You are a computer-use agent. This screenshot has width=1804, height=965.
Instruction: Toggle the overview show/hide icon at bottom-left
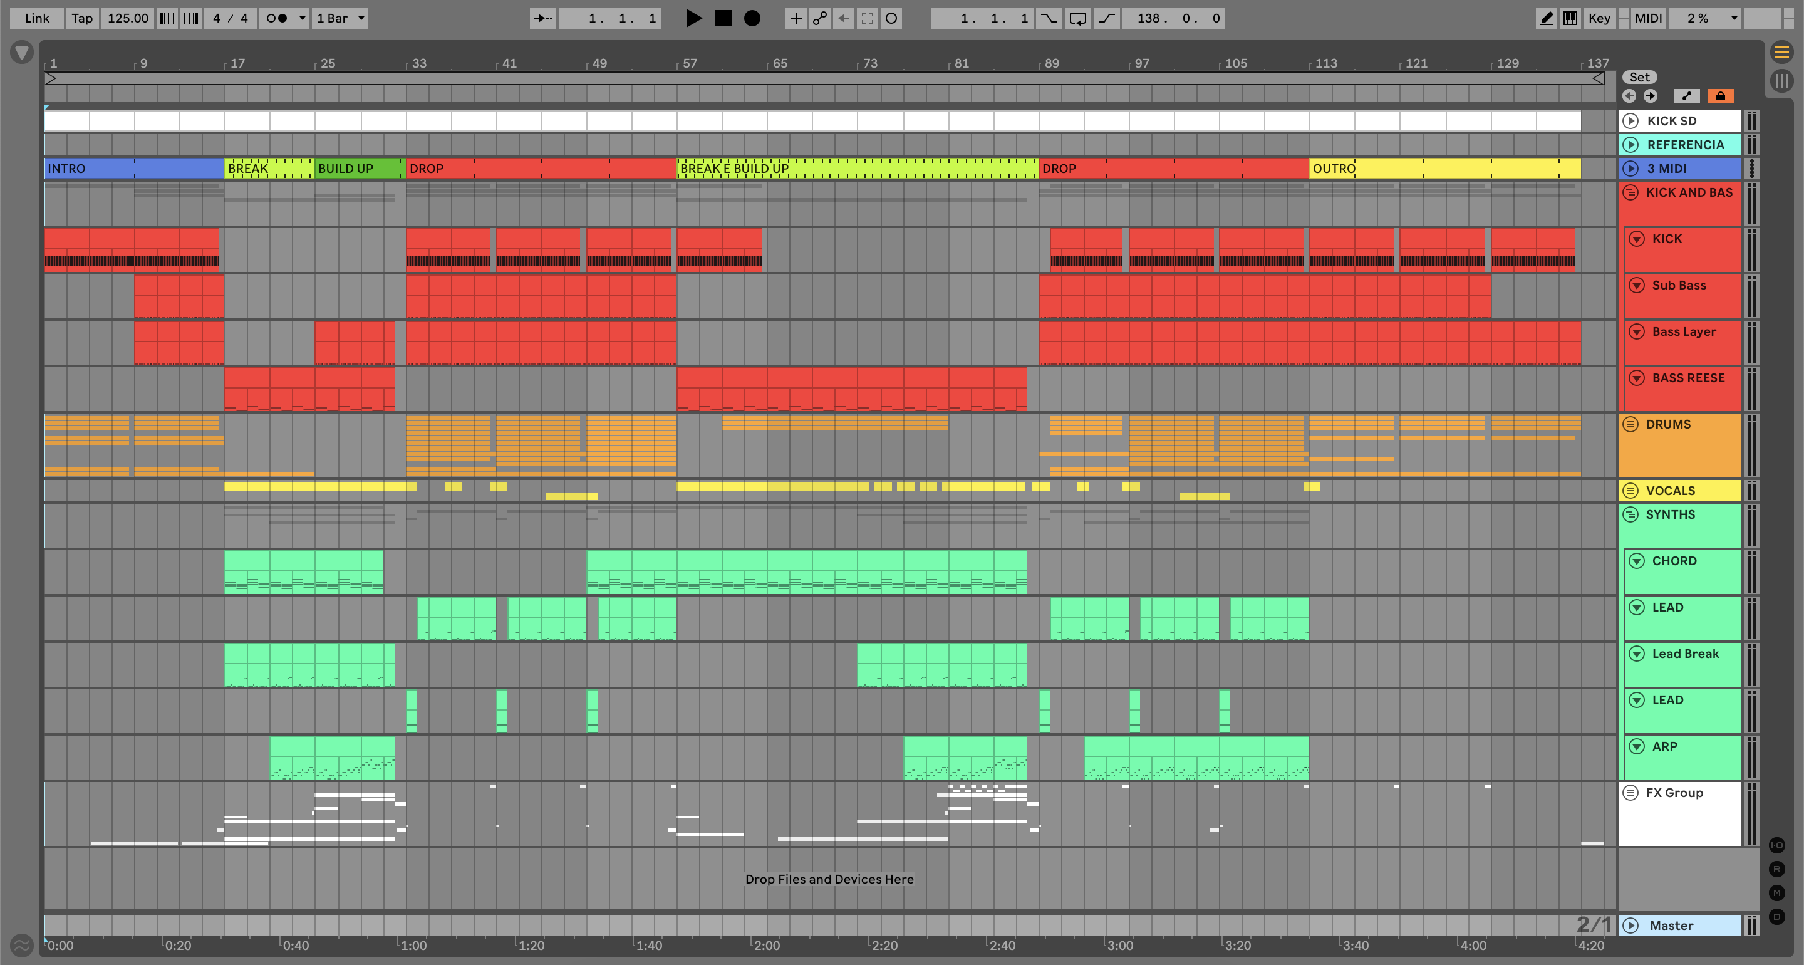[x=22, y=945]
